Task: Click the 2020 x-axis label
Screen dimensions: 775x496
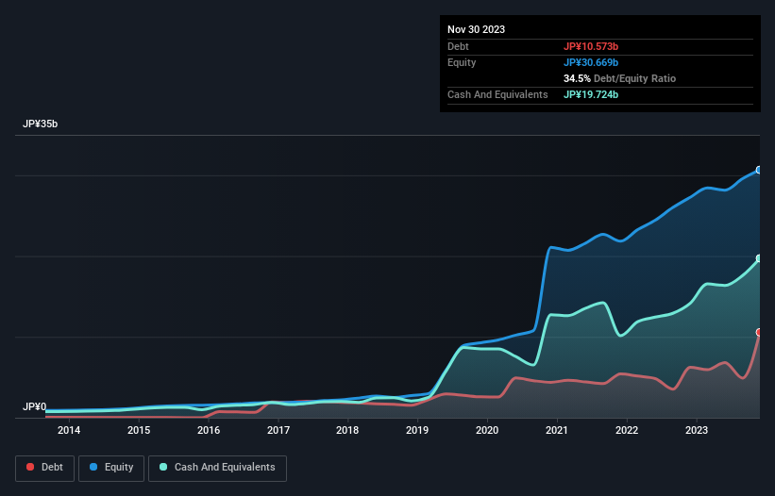Action: [487, 430]
